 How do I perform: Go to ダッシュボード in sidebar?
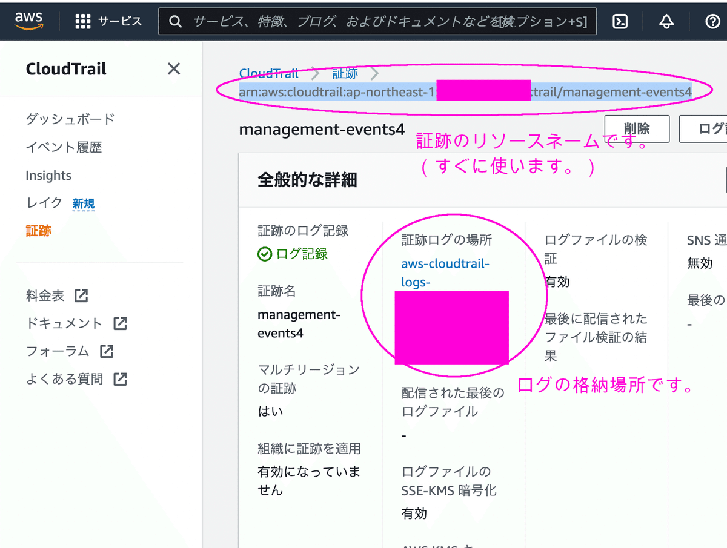coord(70,119)
